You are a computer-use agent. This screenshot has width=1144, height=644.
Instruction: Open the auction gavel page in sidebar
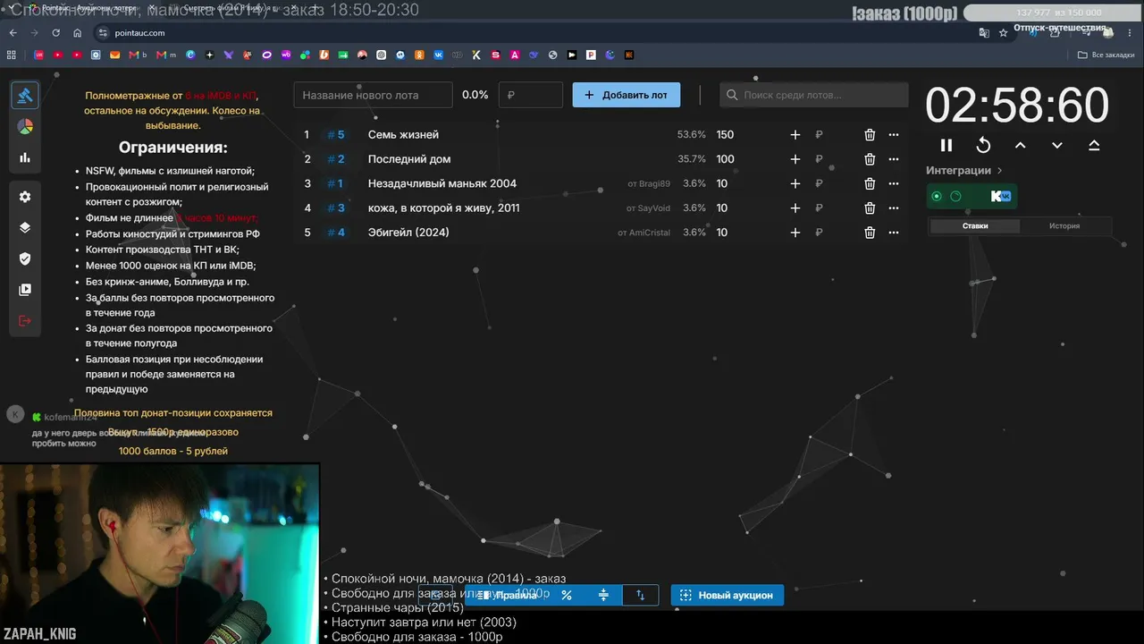(25, 95)
